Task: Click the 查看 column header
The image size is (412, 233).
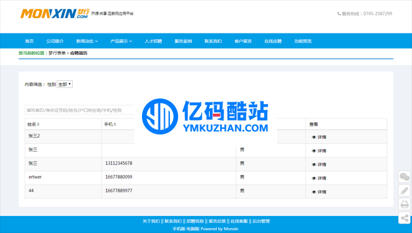Action: [314, 124]
